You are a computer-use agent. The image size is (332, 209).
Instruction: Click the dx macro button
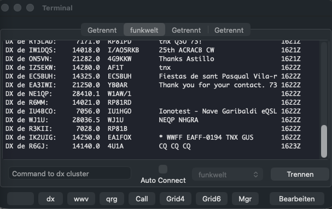point(50,199)
